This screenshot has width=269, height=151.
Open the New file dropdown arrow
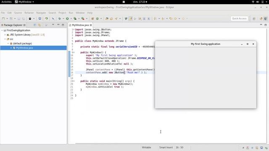click(x=7, y=18)
